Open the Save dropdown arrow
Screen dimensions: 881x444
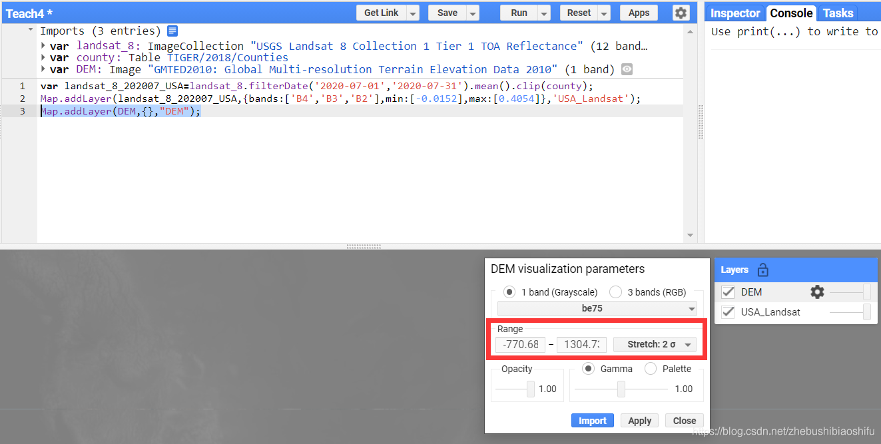tap(472, 13)
